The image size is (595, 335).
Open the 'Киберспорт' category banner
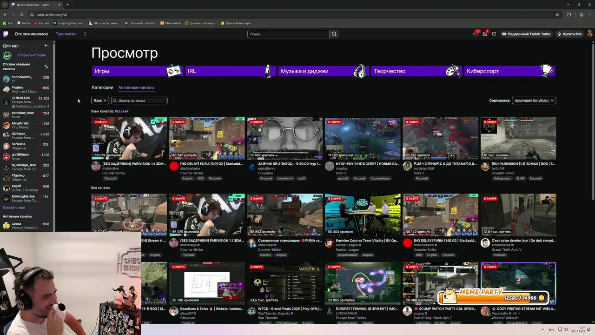(x=509, y=71)
